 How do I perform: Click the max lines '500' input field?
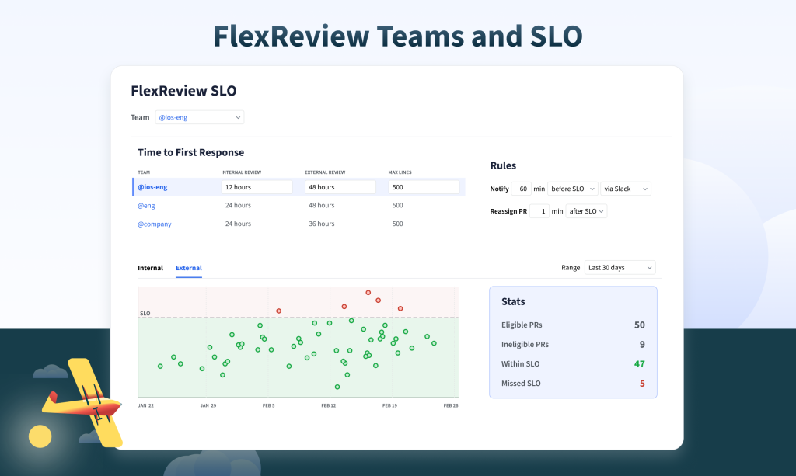click(423, 187)
